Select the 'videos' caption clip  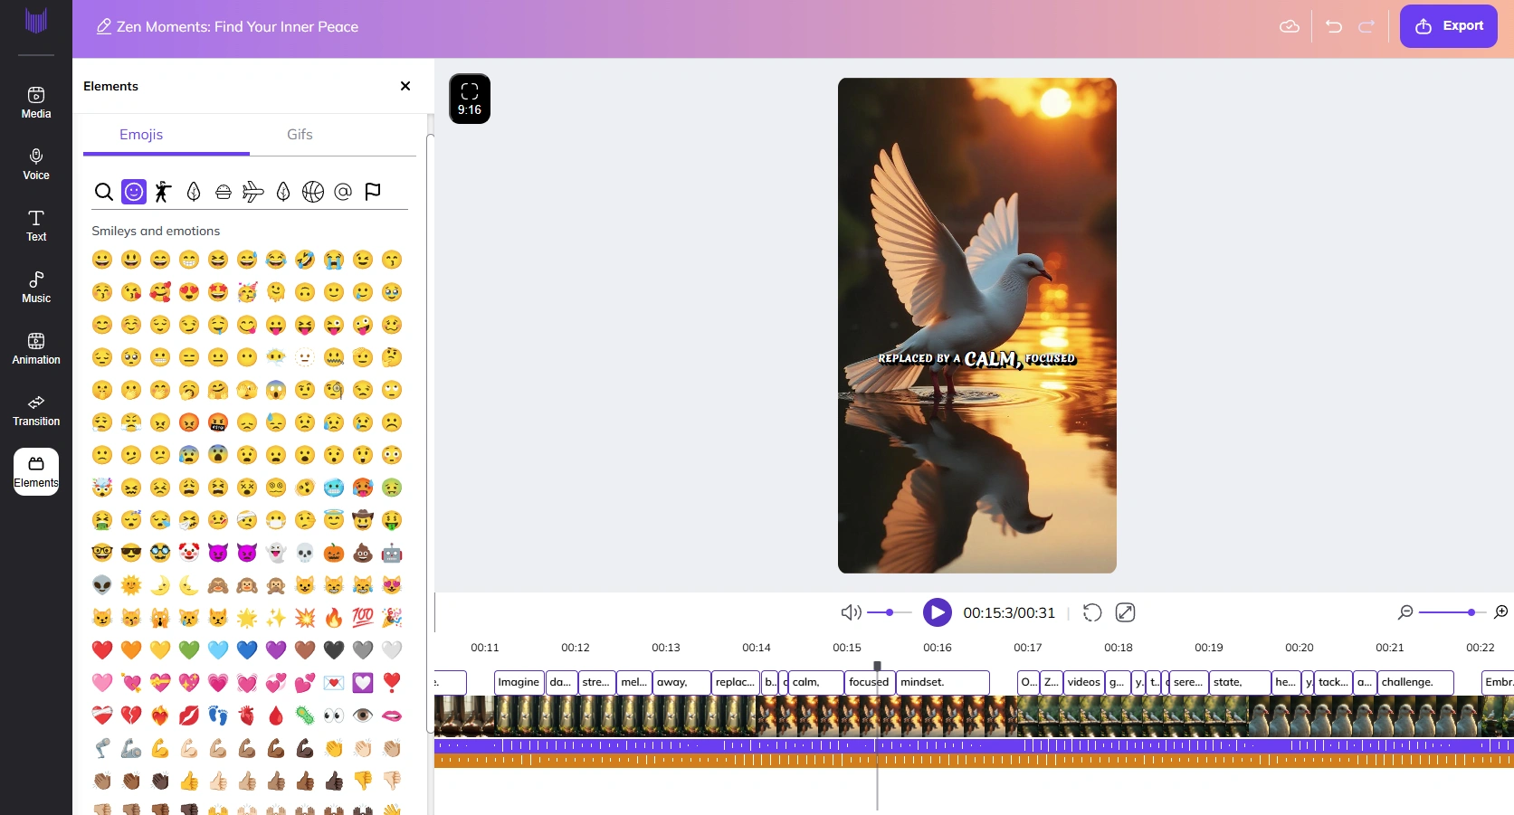pos(1083,682)
